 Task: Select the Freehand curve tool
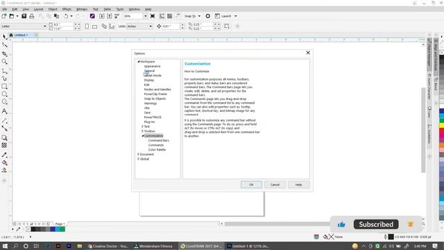click(5, 71)
